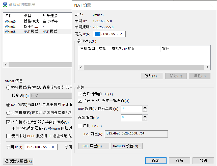217x166 pixels.
Task: Click the 类型 column header in network list
Action: [32, 16]
